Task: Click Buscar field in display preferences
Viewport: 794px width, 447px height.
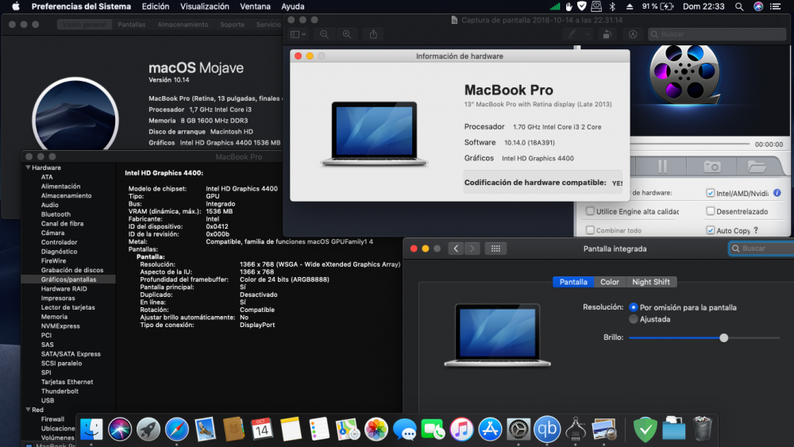Action: point(761,249)
